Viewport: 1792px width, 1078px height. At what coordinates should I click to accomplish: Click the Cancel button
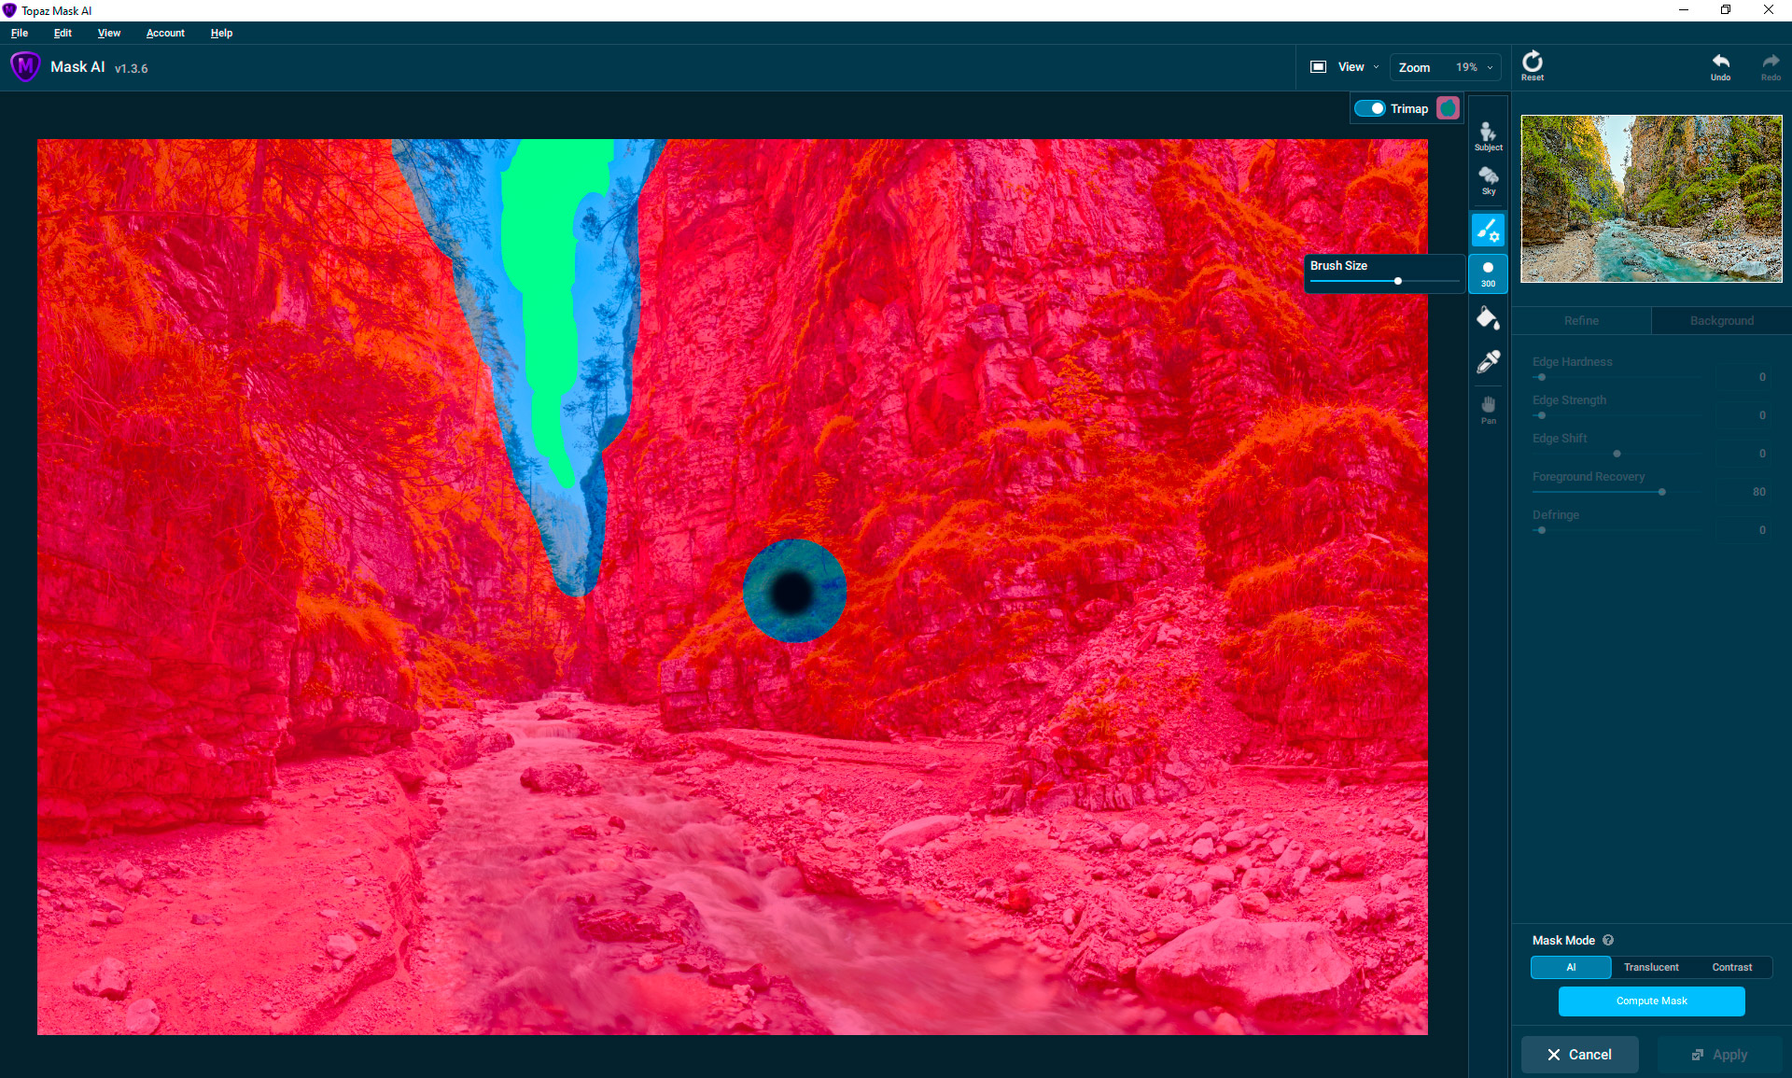(x=1579, y=1055)
